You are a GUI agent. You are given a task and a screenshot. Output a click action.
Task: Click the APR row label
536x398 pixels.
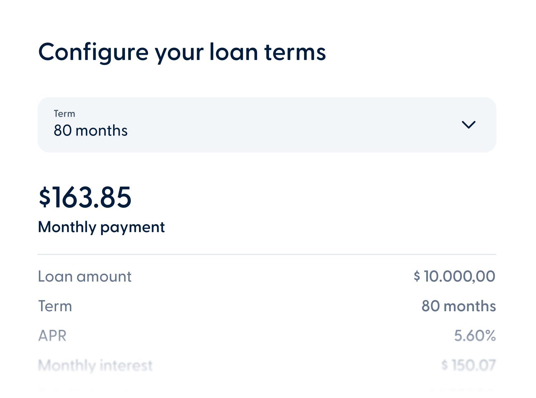[52, 336]
